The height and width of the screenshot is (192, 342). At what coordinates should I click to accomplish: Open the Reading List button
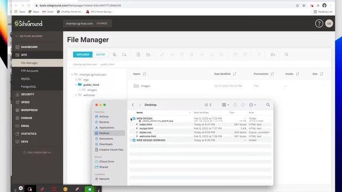point(323,12)
